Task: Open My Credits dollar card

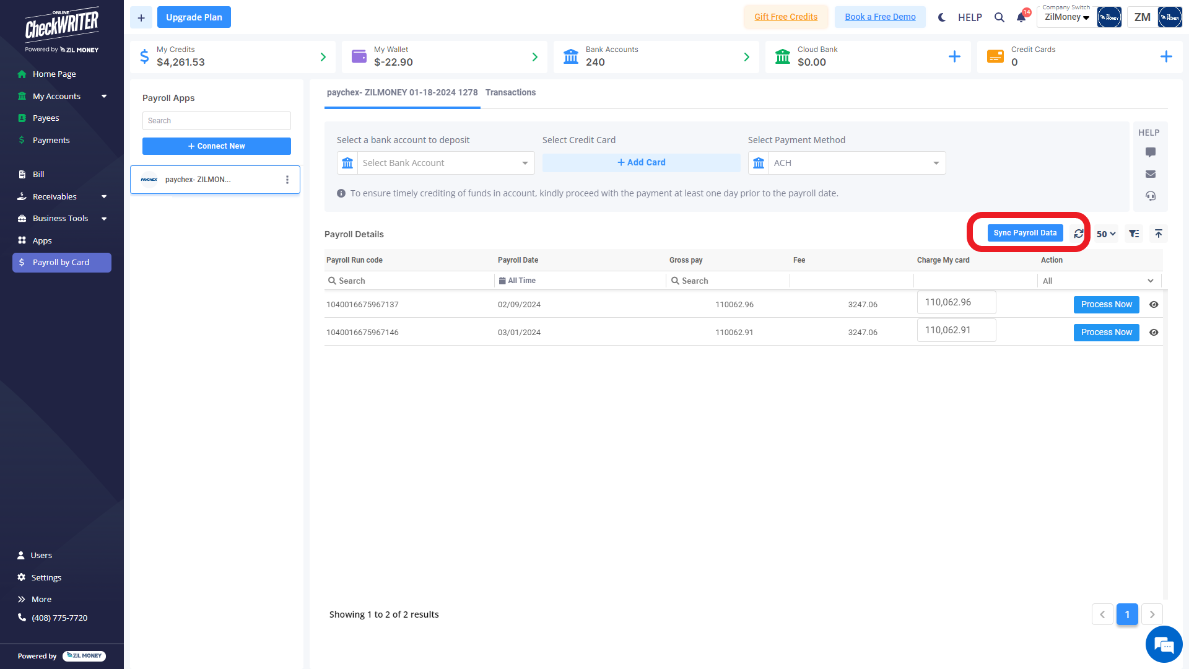Action: point(233,57)
